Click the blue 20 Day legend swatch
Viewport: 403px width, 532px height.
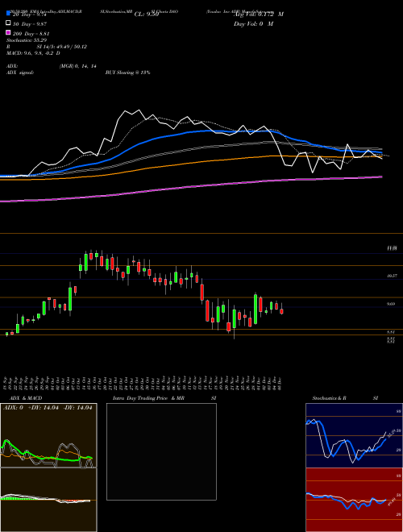(8, 14)
